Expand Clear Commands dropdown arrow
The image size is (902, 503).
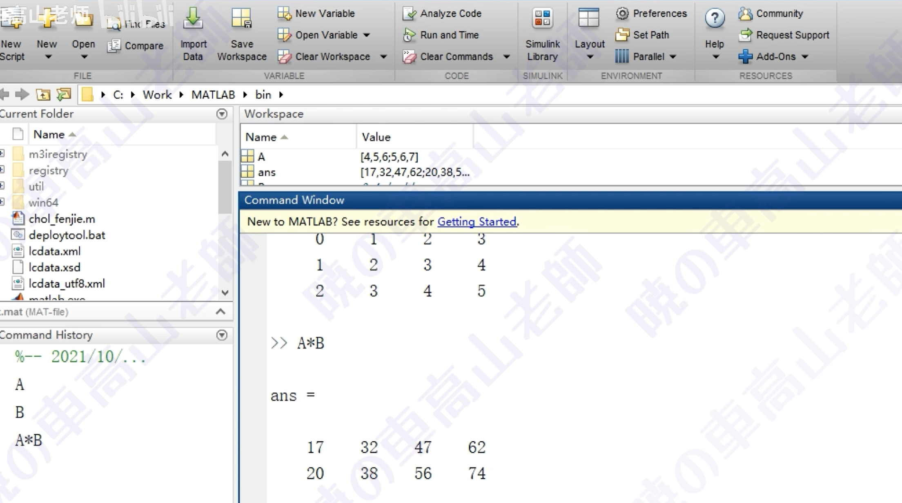tap(506, 56)
